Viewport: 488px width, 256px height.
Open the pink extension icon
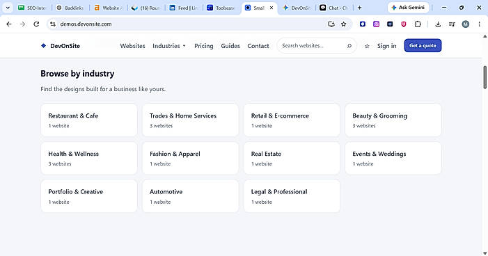(377, 24)
